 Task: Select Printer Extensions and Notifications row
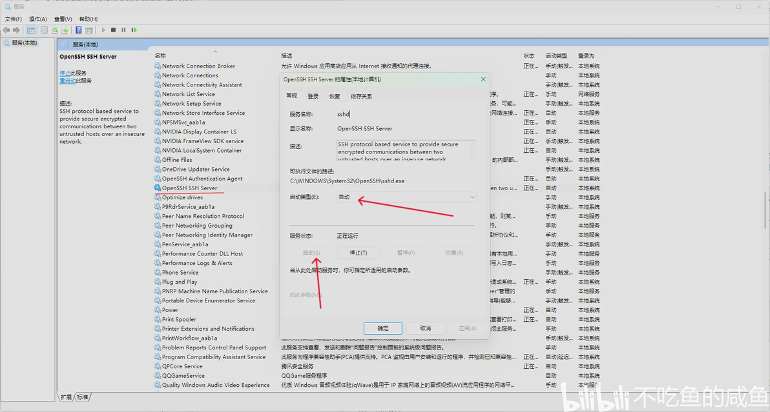[208, 329]
